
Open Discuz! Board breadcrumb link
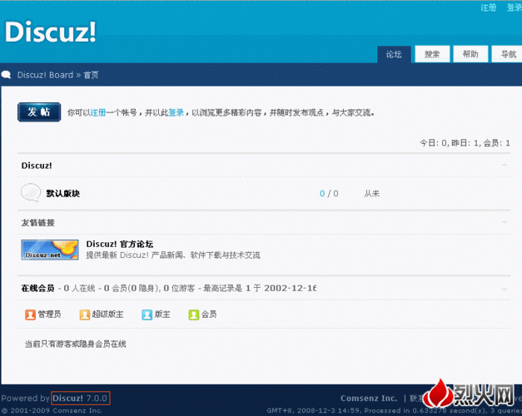tap(45, 75)
